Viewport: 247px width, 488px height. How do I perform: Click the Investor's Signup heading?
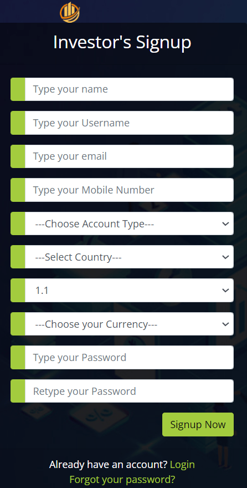(x=122, y=42)
